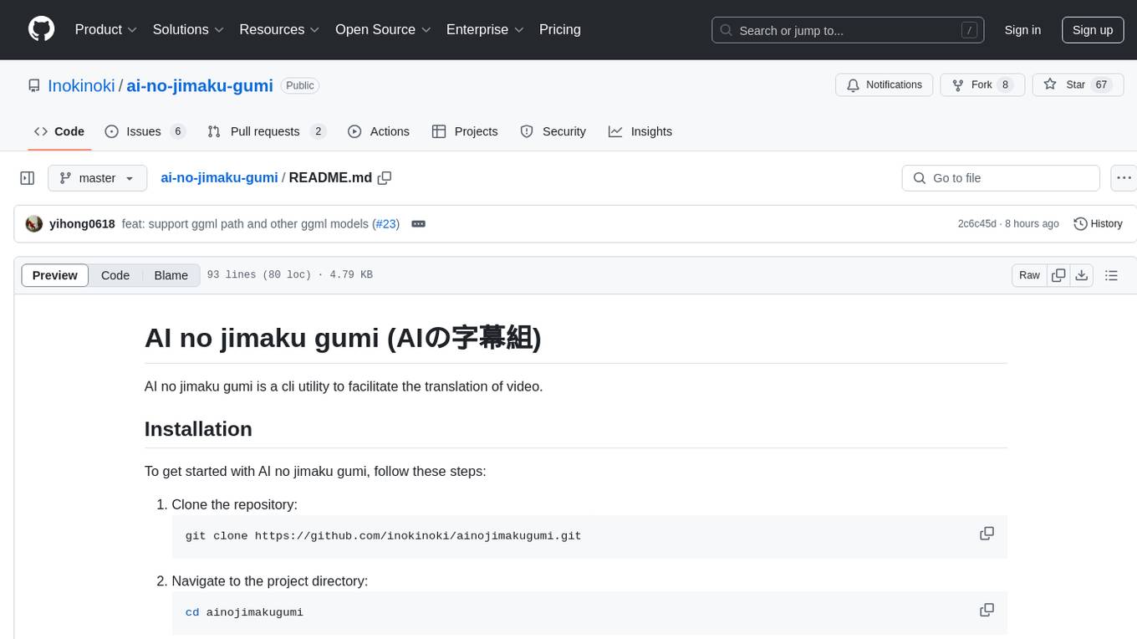Open the document outline icon
This screenshot has width=1137, height=639.
tap(1111, 275)
